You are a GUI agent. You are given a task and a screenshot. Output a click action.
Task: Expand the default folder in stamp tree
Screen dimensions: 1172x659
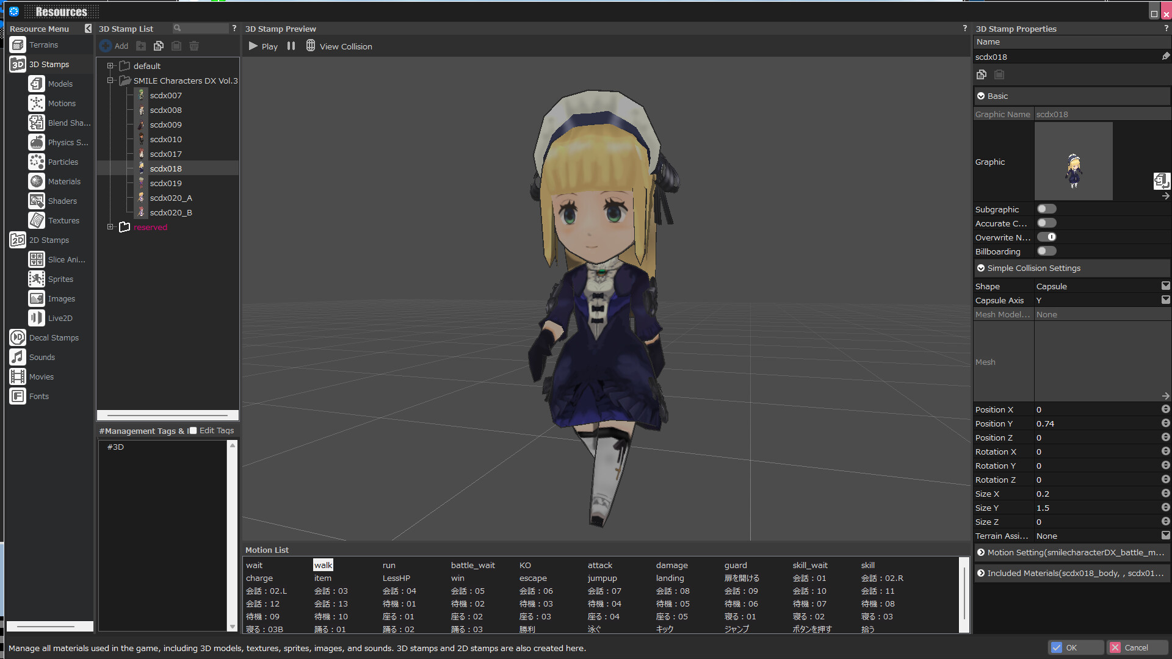point(110,66)
